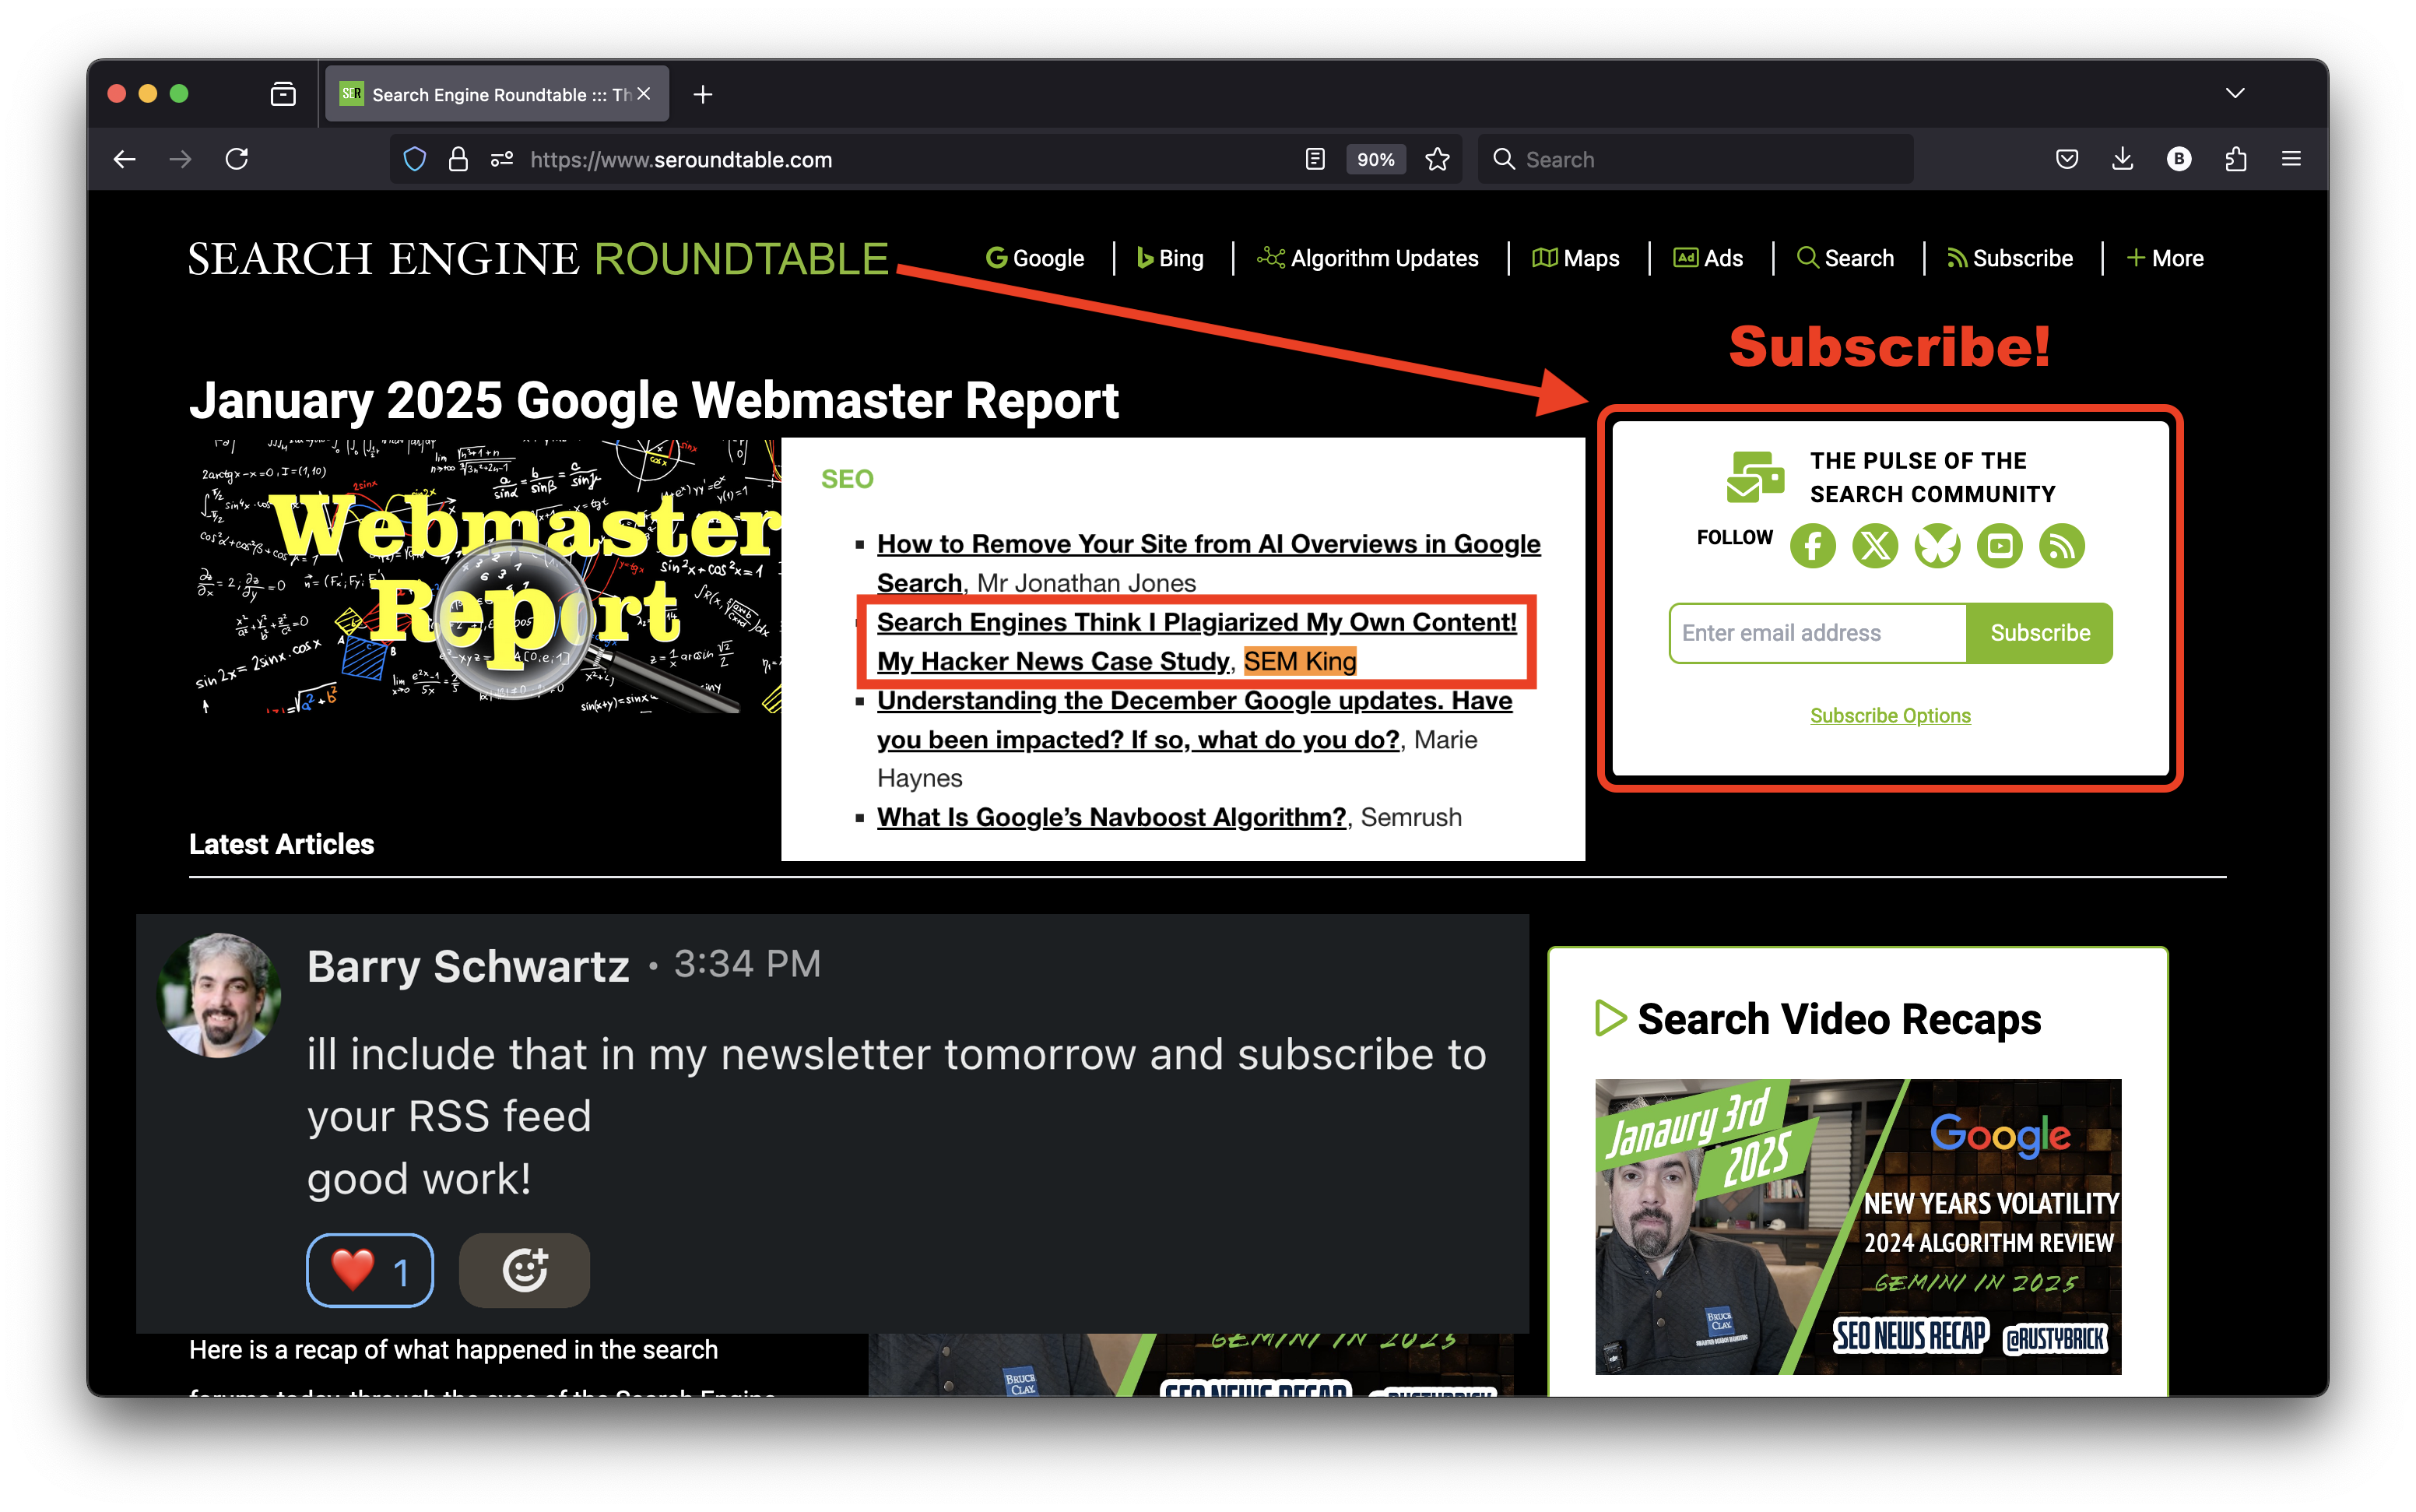The width and height of the screenshot is (2416, 1512).
Task: Click the Enter email address field
Action: point(1817,633)
